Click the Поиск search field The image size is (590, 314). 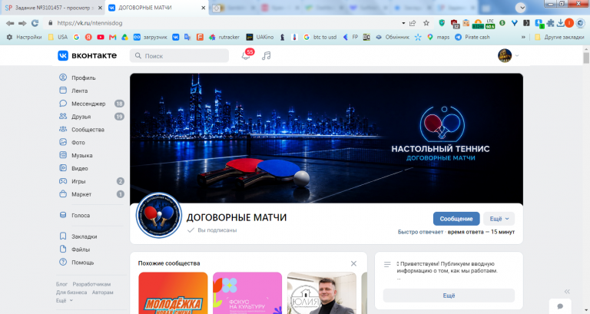(180, 55)
